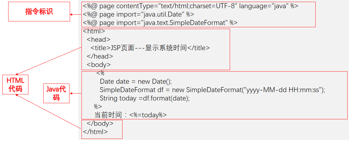Click the opening html tag
Viewport: 349px width, 141px height.
click(94, 31)
